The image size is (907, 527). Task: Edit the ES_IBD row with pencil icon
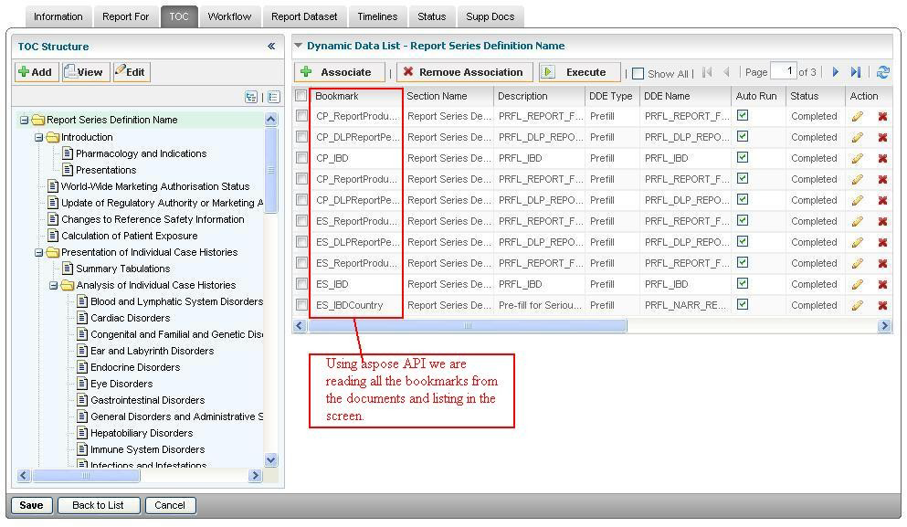(858, 285)
